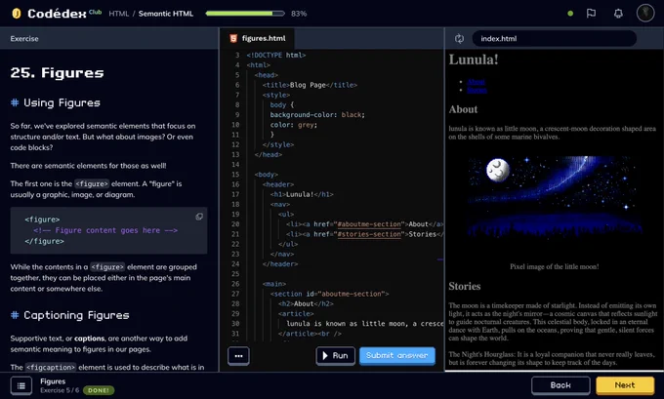
Task: Submit answer for the exercise
Action: (397, 356)
